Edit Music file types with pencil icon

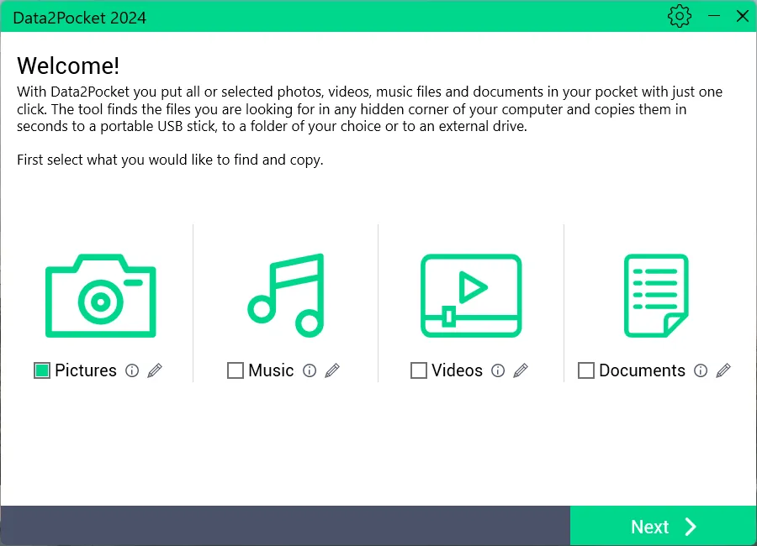332,370
